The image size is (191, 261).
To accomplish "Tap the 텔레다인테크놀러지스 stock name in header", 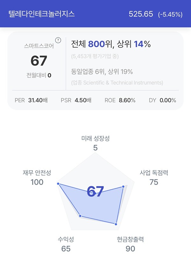I will tap(41, 14).
